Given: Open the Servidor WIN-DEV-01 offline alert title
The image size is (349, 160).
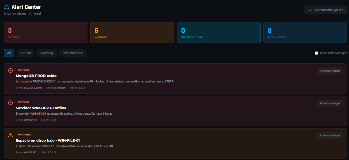Looking at the screenshot, I should coord(41,108).
